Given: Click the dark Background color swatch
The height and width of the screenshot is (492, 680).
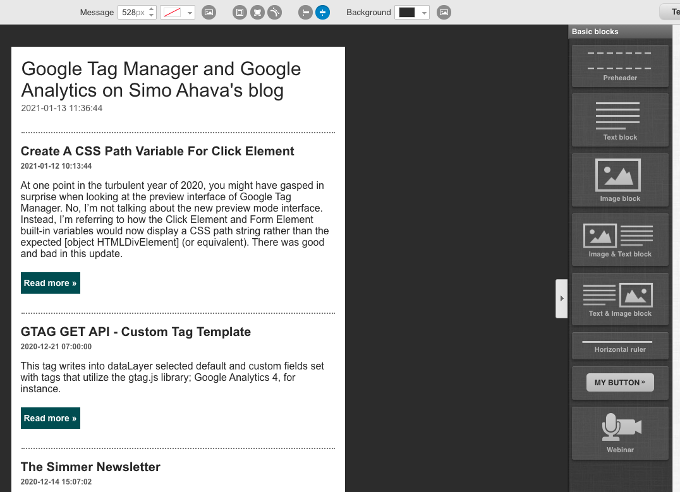Looking at the screenshot, I should [407, 12].
